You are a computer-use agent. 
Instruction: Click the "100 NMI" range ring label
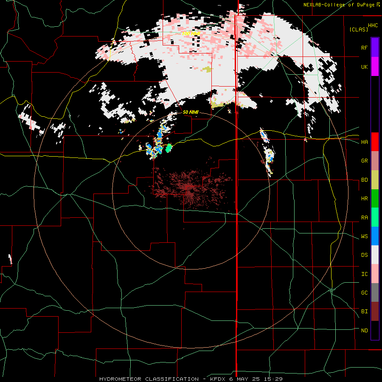click(x=191, y=34)
